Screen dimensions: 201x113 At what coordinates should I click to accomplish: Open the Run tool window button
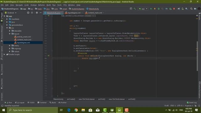coord(8,103)
